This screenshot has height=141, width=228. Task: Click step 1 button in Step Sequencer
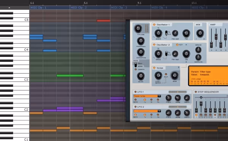coord(196,115)
